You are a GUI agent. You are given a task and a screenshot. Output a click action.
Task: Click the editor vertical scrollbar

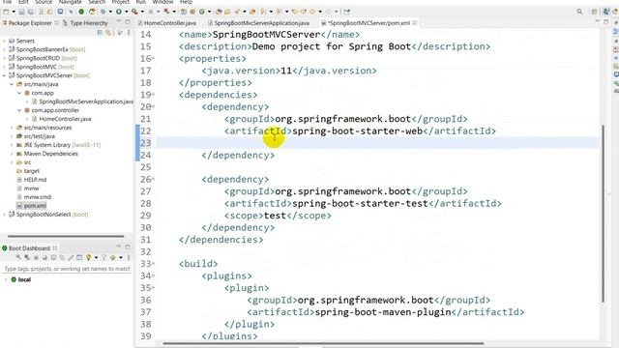coord(603,214)
